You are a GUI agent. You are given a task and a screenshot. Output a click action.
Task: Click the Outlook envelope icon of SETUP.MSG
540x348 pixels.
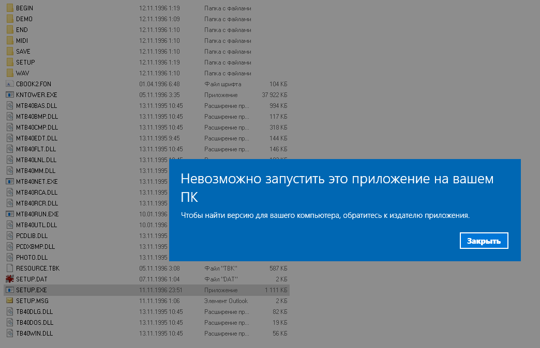[x=9, y=300]
